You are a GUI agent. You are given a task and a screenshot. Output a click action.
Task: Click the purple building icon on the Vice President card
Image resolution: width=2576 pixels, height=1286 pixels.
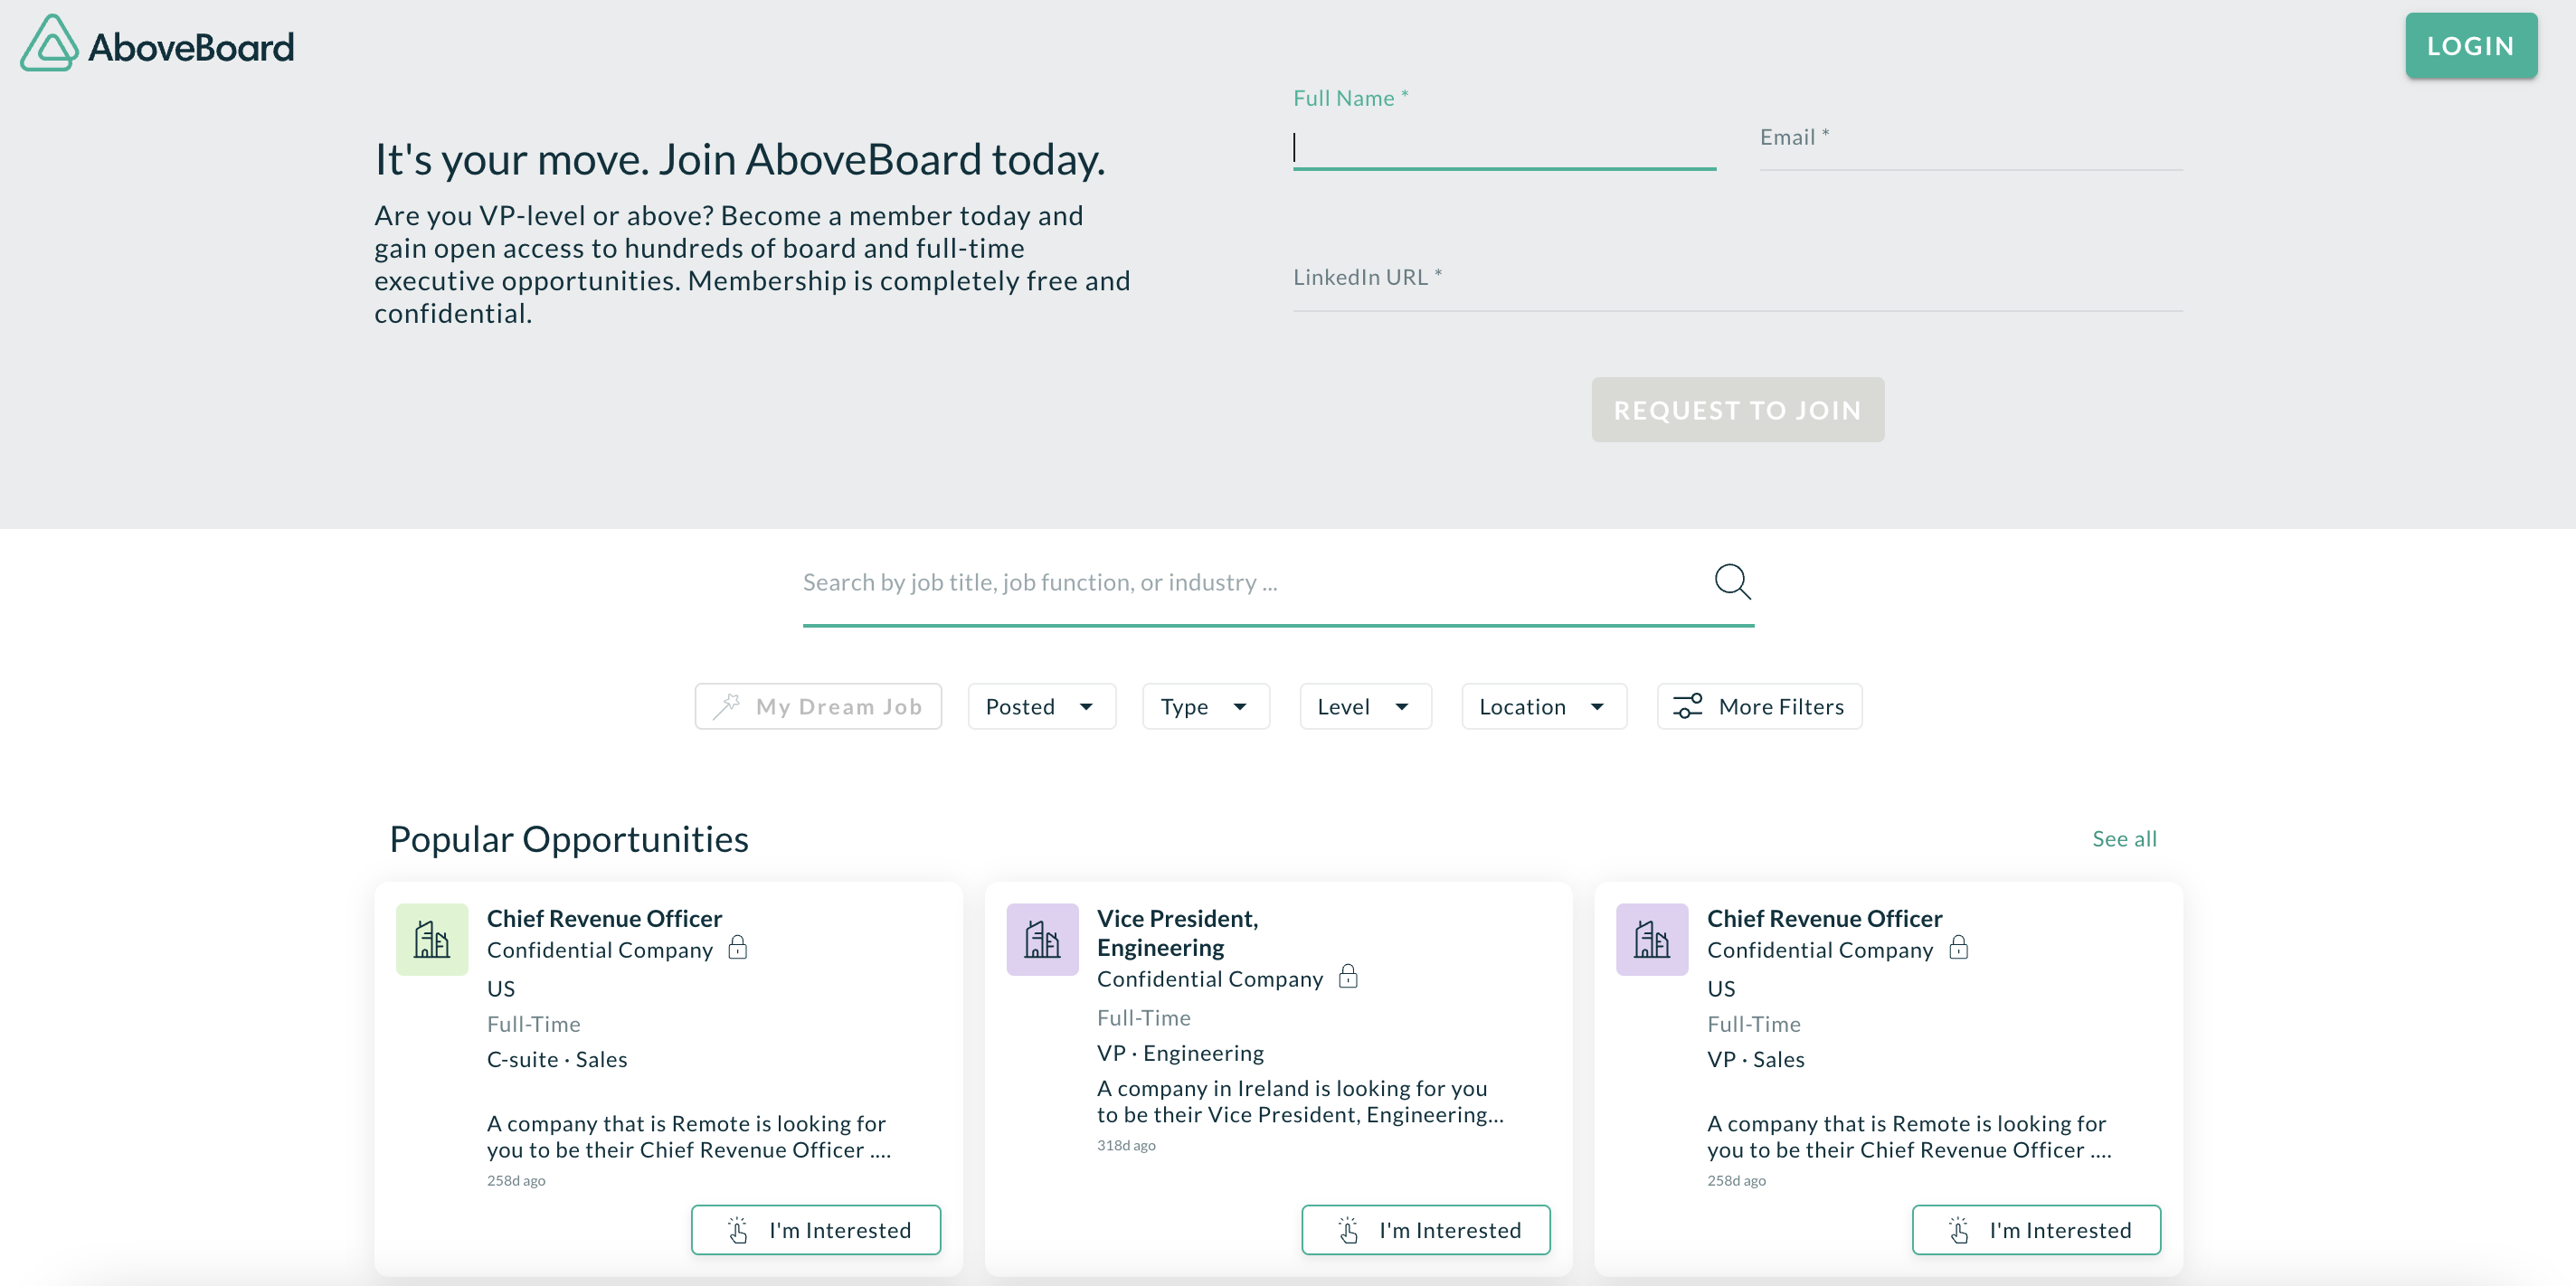pyautogui.click(x=1042, y=939)
